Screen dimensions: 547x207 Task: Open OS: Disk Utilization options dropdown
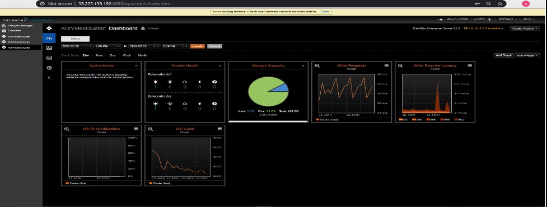coord(136,129)
